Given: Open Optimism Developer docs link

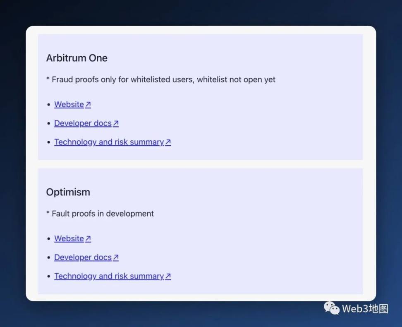Looking at the screenshot, I should (86, 257).
